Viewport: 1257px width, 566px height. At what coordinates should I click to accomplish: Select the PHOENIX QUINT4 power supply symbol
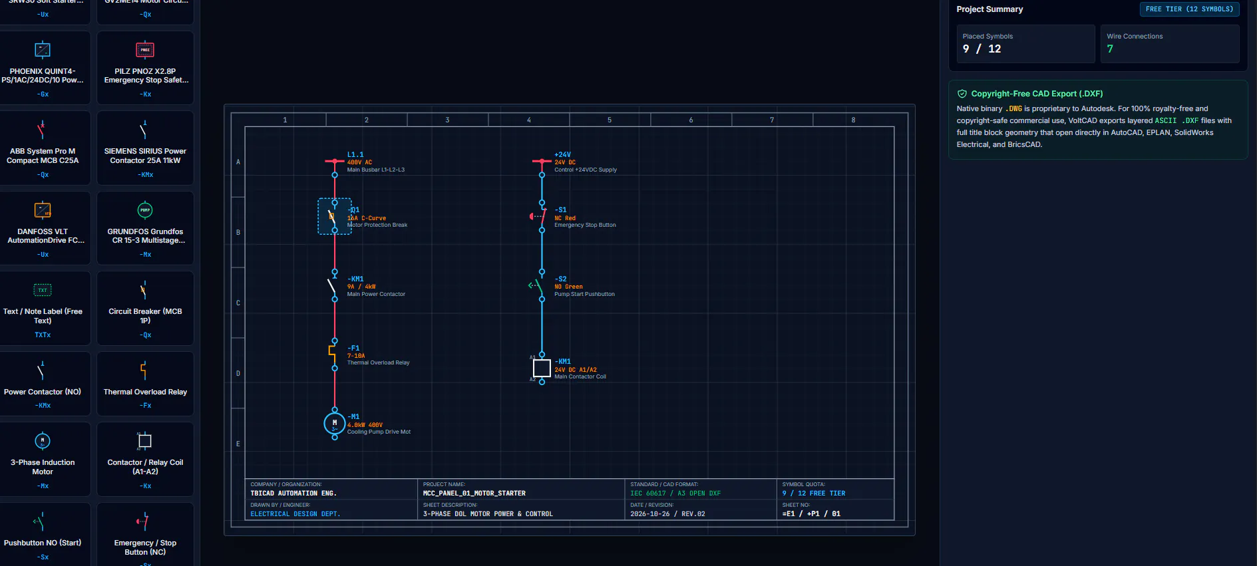(43, 68)
